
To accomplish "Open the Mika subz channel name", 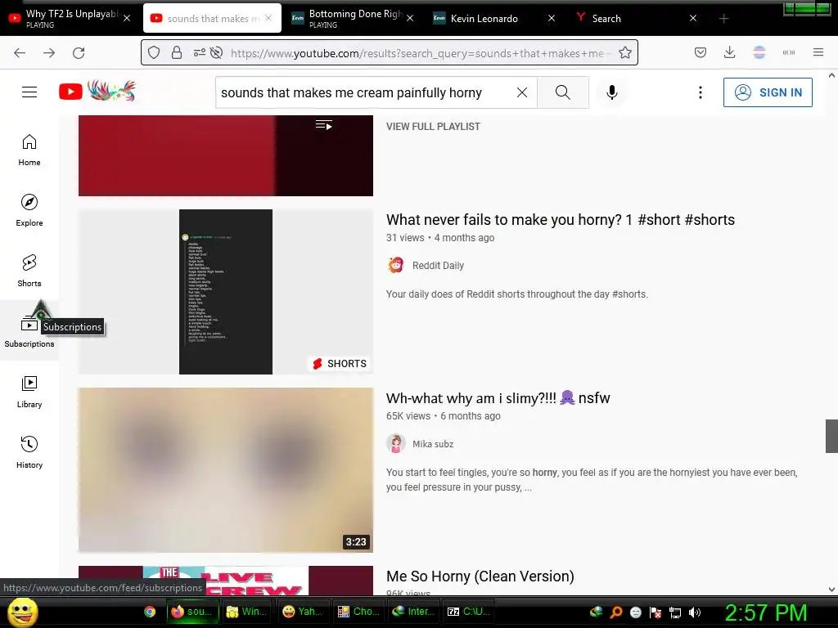I will (x=433, y=444).
